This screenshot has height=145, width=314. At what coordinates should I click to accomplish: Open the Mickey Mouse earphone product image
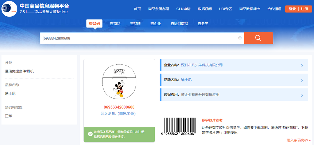[119, 82]
